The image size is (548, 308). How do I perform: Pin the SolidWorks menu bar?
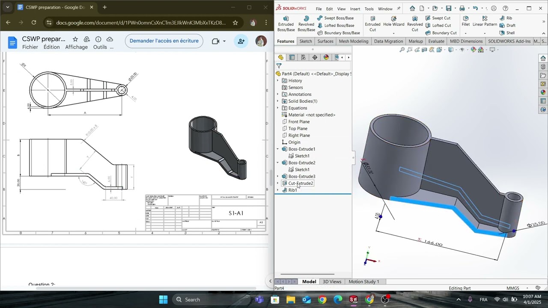pos(399,9)
